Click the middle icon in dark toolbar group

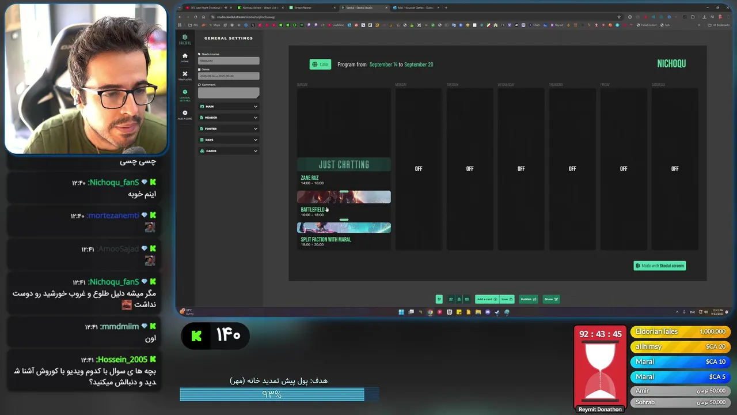[x=459, y=299]
